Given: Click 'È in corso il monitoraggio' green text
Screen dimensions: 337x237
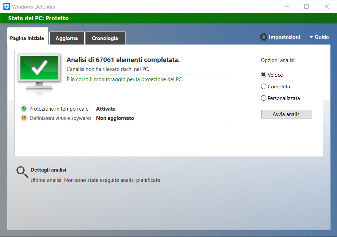Looking at the screenshot, I should 125,79.
